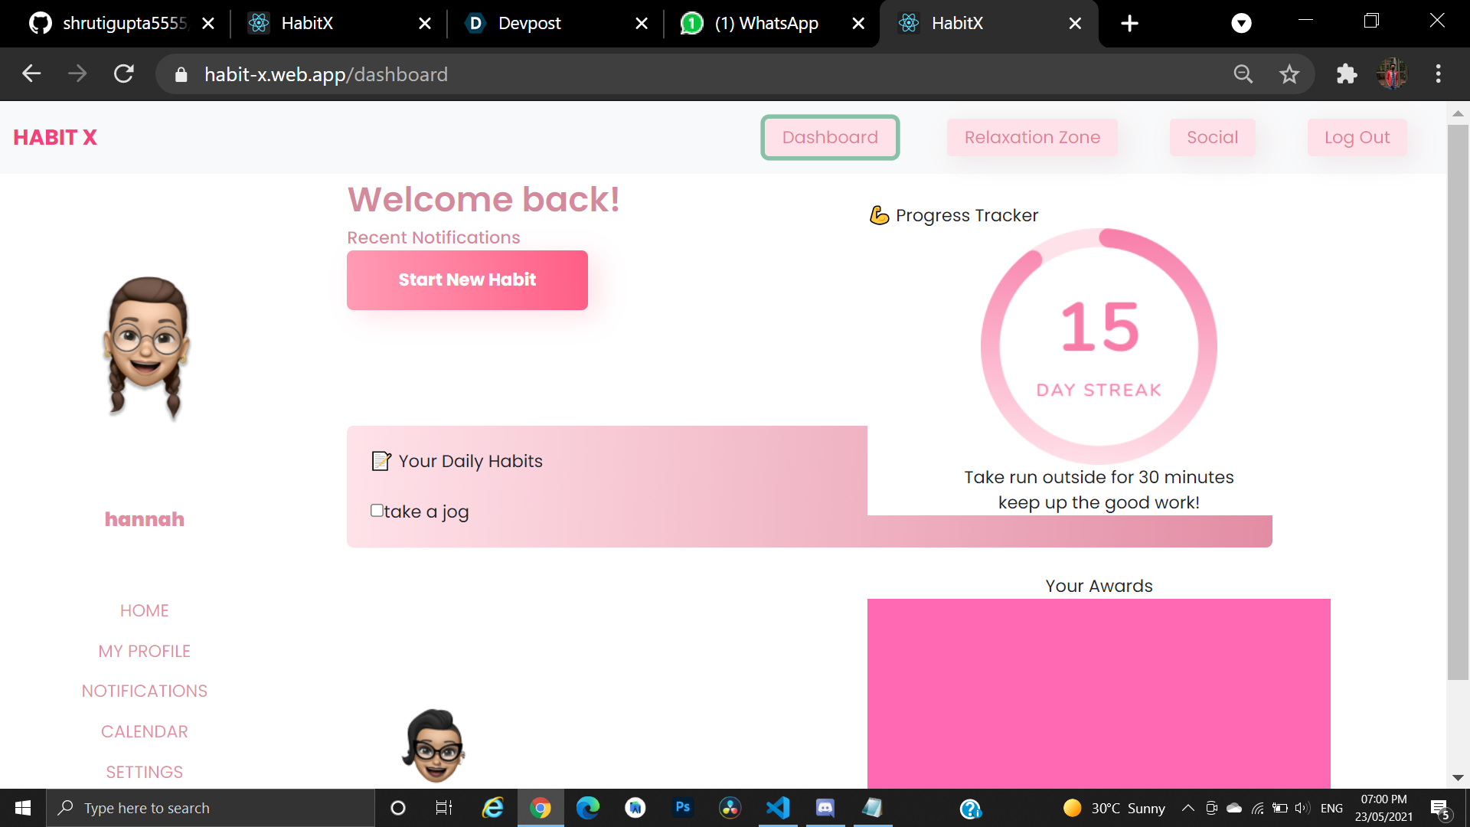Switch to the Devpost tab

(528, 23)
